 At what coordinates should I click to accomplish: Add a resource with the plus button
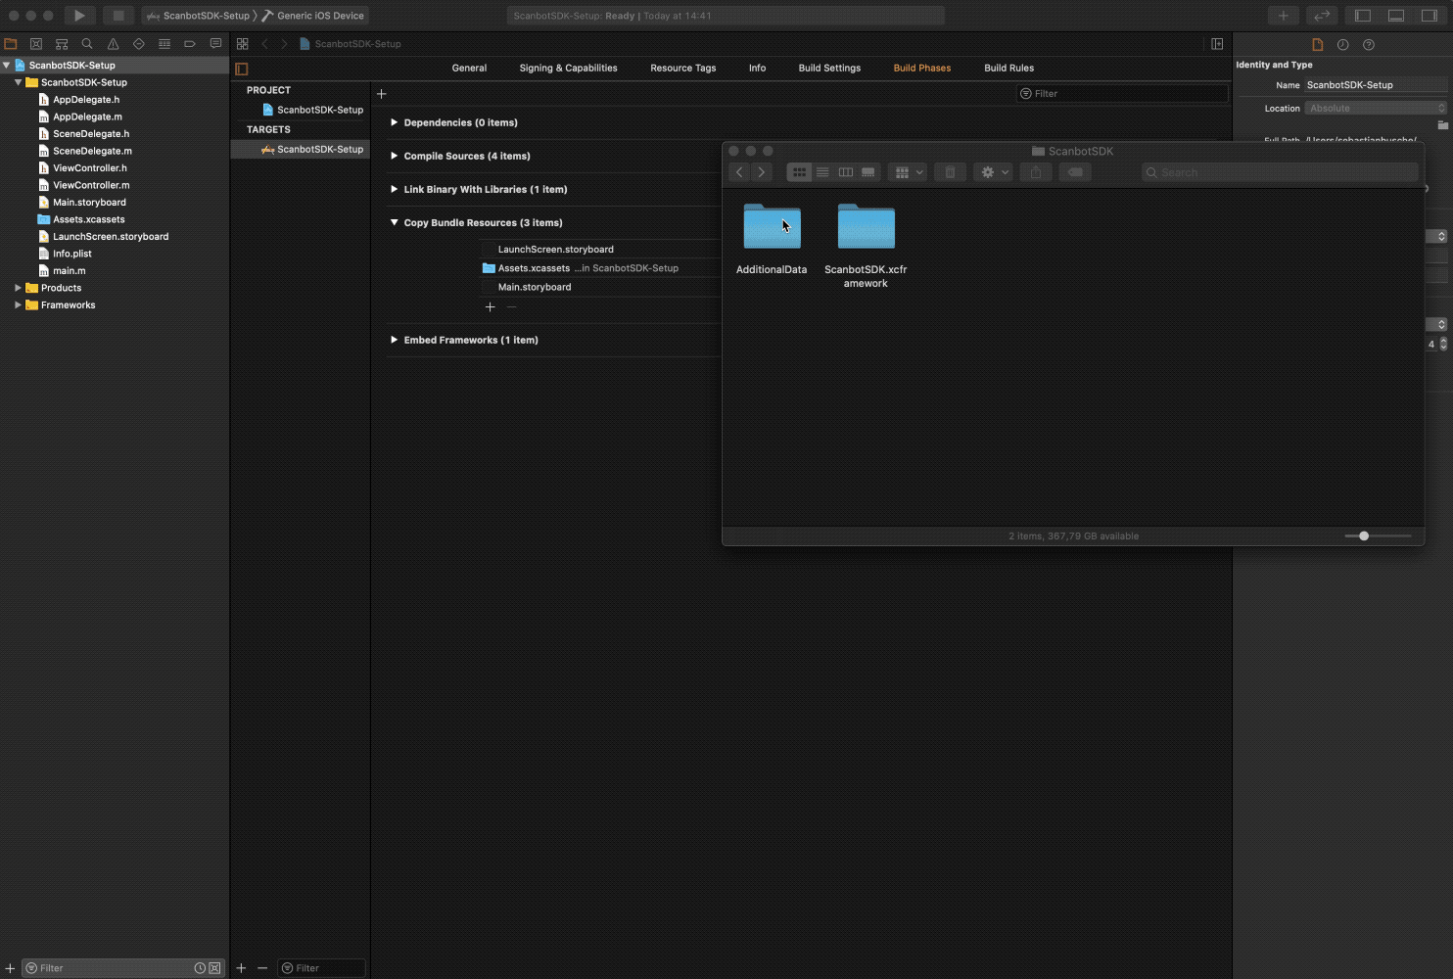(490, 306)
